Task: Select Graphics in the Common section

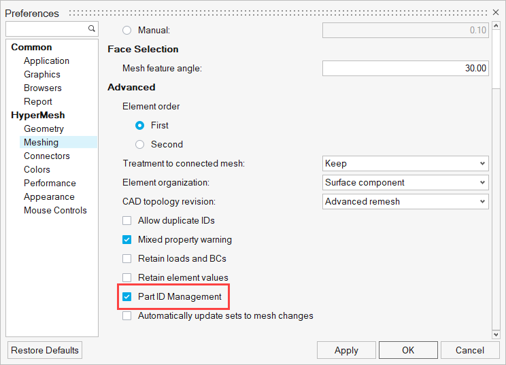Action: 42,75
